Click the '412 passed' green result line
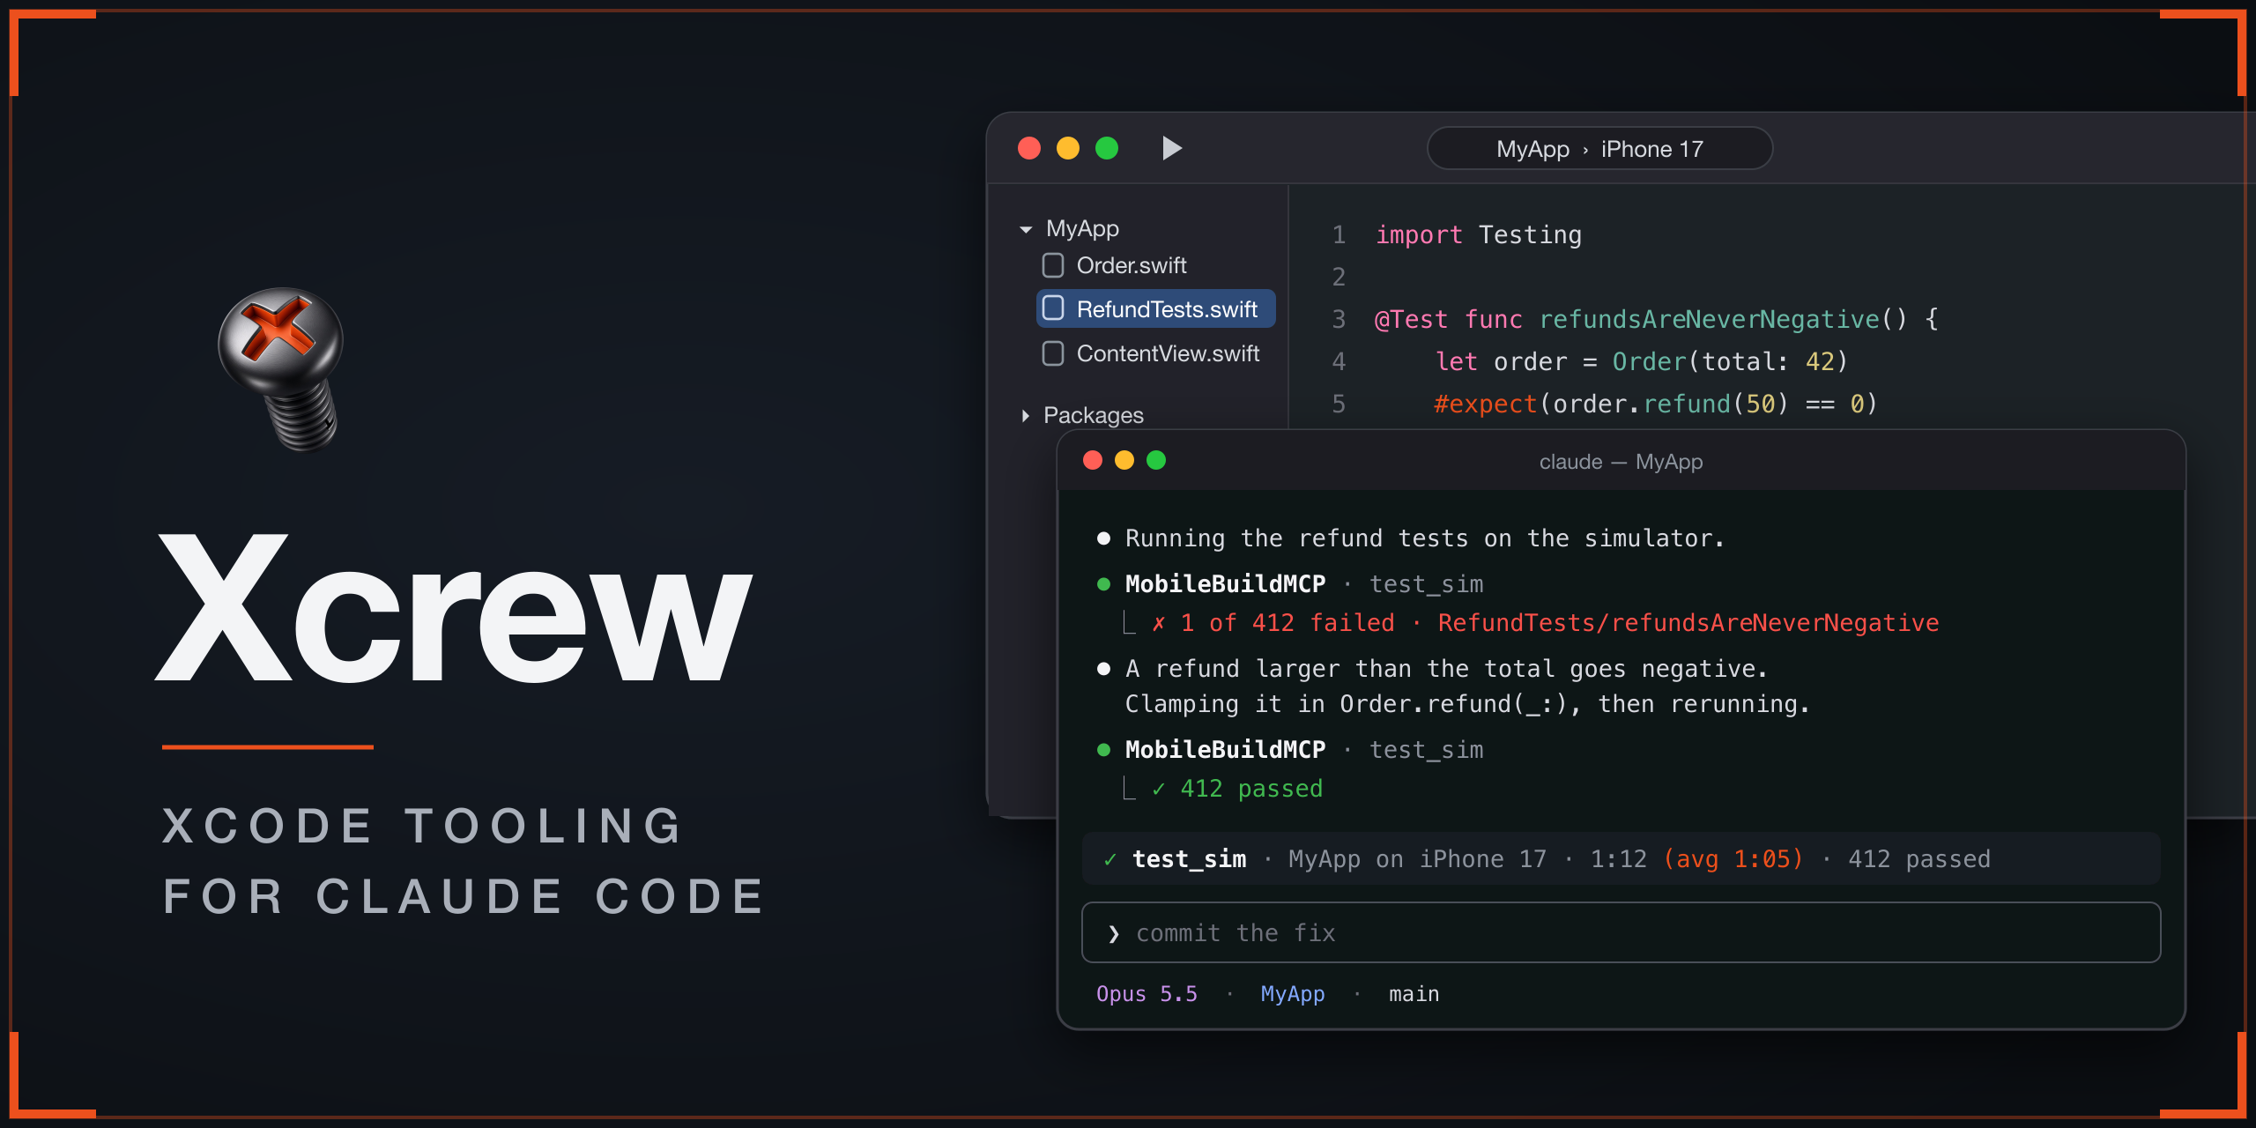This screenshot has height=1128, width=2256. 1237,789
